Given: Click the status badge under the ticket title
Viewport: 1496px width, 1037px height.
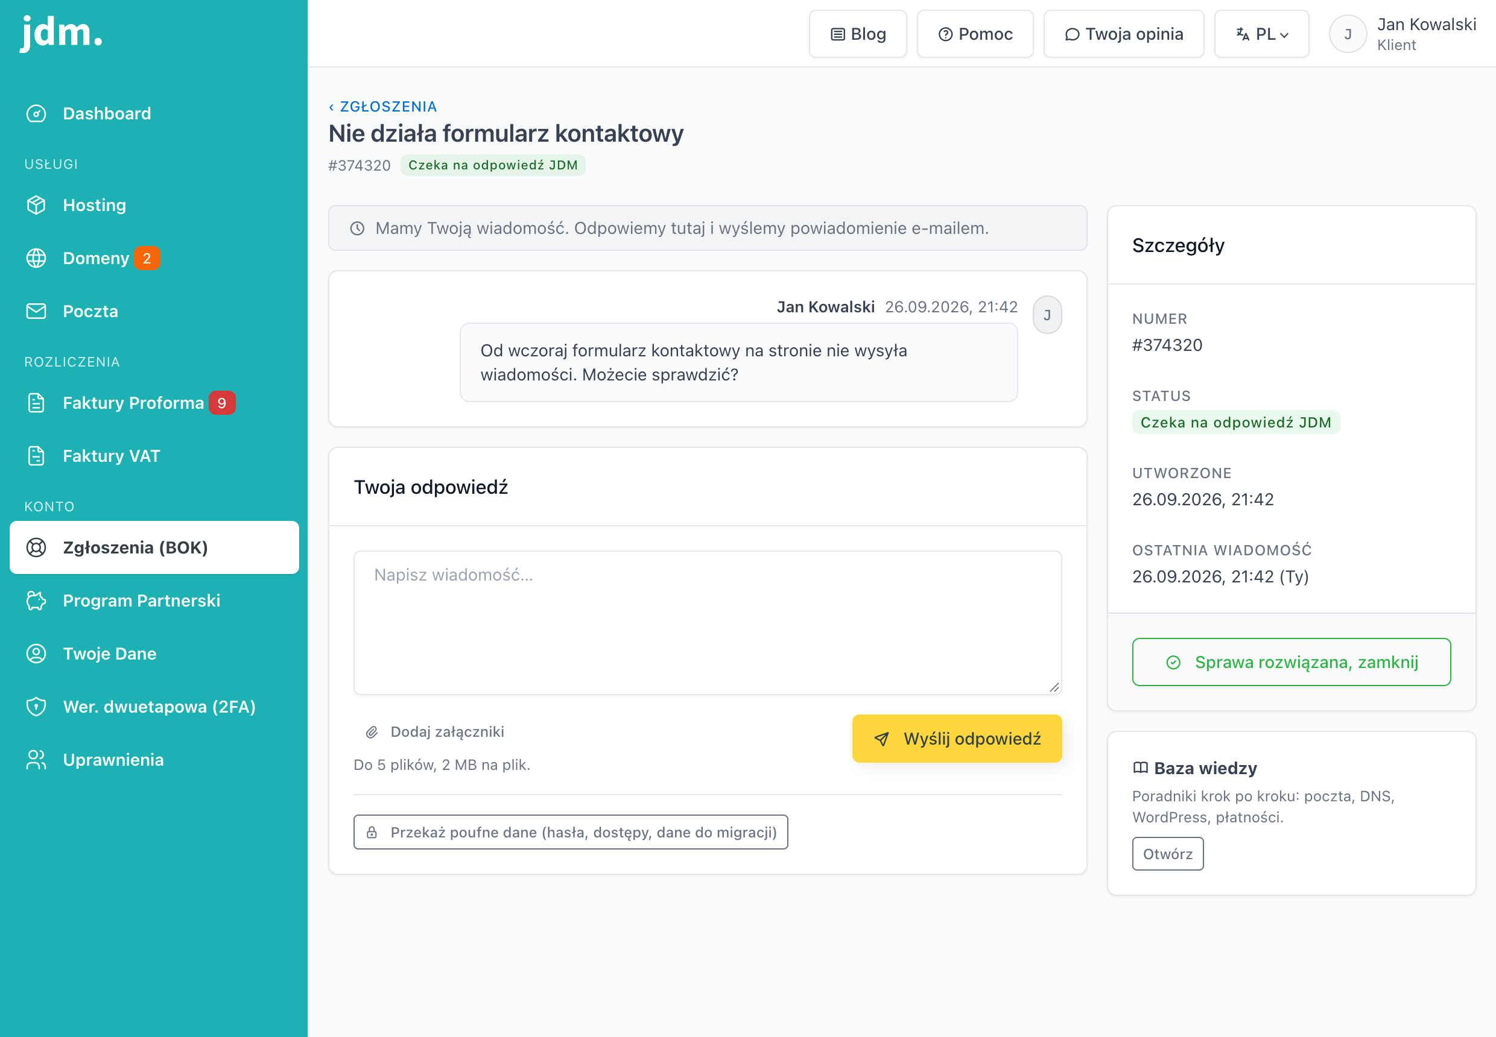Looking at the screenshot, I should coord(493,165).
